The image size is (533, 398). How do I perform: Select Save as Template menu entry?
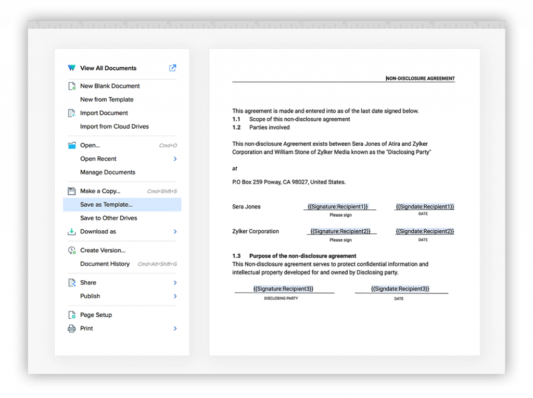pyautogui.click(x=106, y=205)
